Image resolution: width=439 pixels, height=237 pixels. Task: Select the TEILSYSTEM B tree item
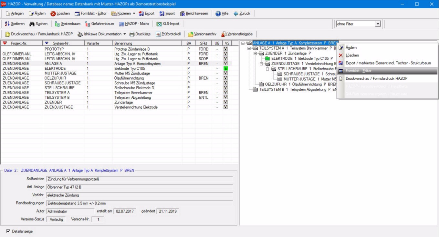click(298, 89)
